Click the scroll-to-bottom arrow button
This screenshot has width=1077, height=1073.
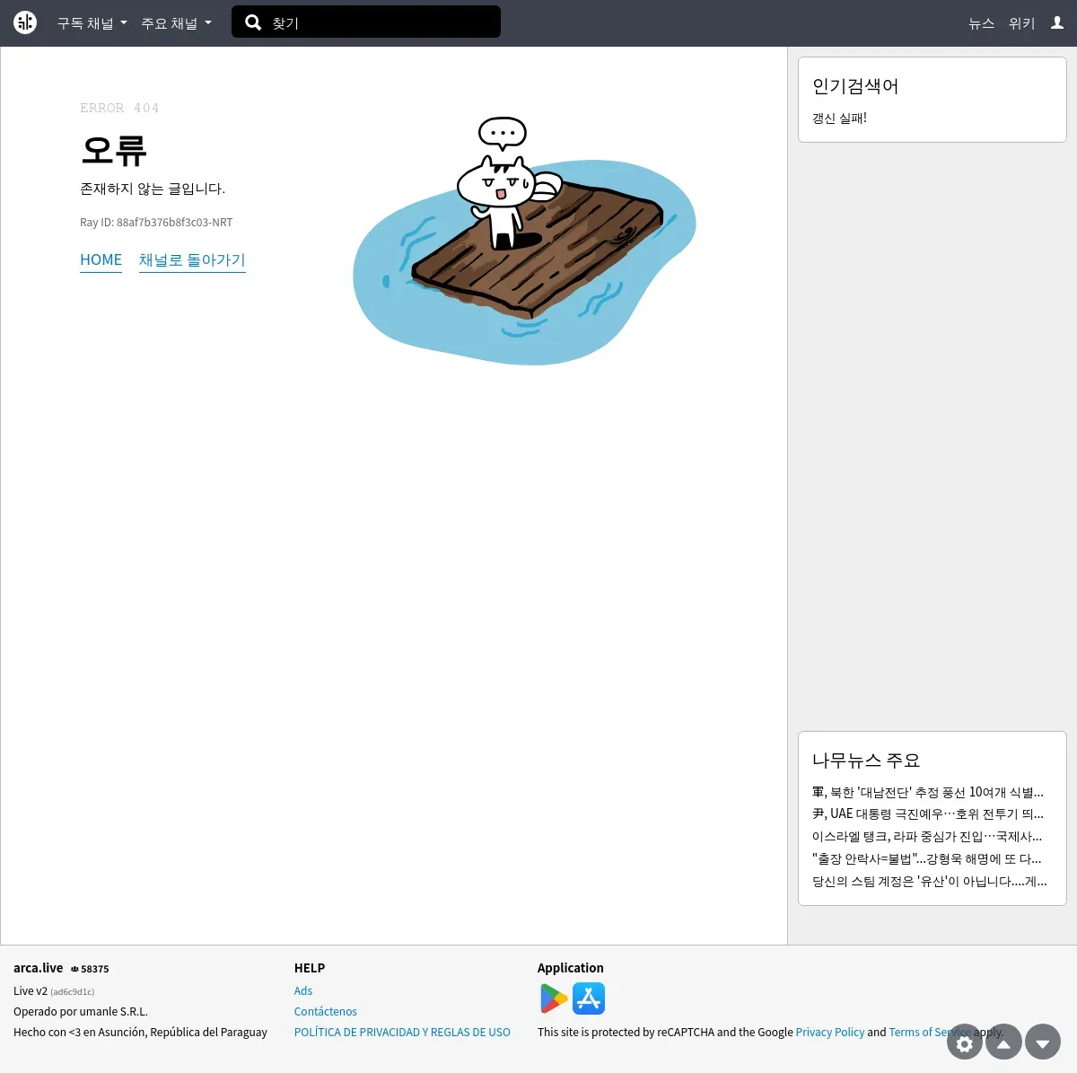(1043, 1042)
